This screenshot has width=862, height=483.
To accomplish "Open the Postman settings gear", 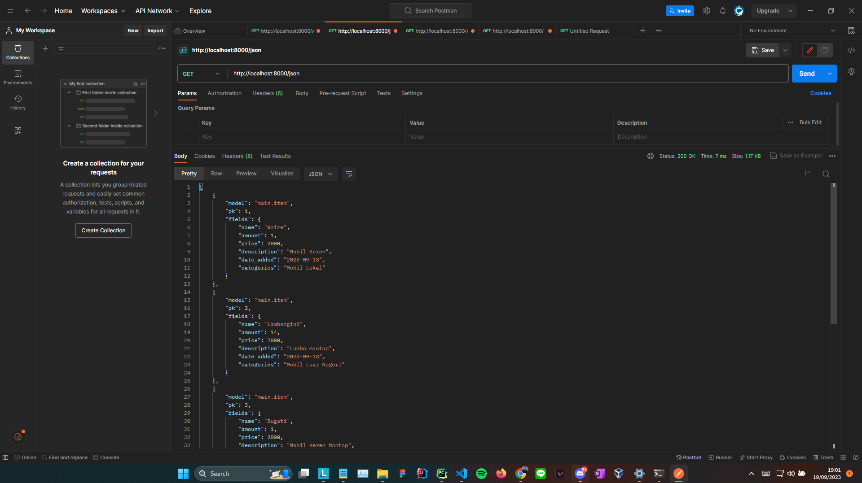I will tap(706, 10).
